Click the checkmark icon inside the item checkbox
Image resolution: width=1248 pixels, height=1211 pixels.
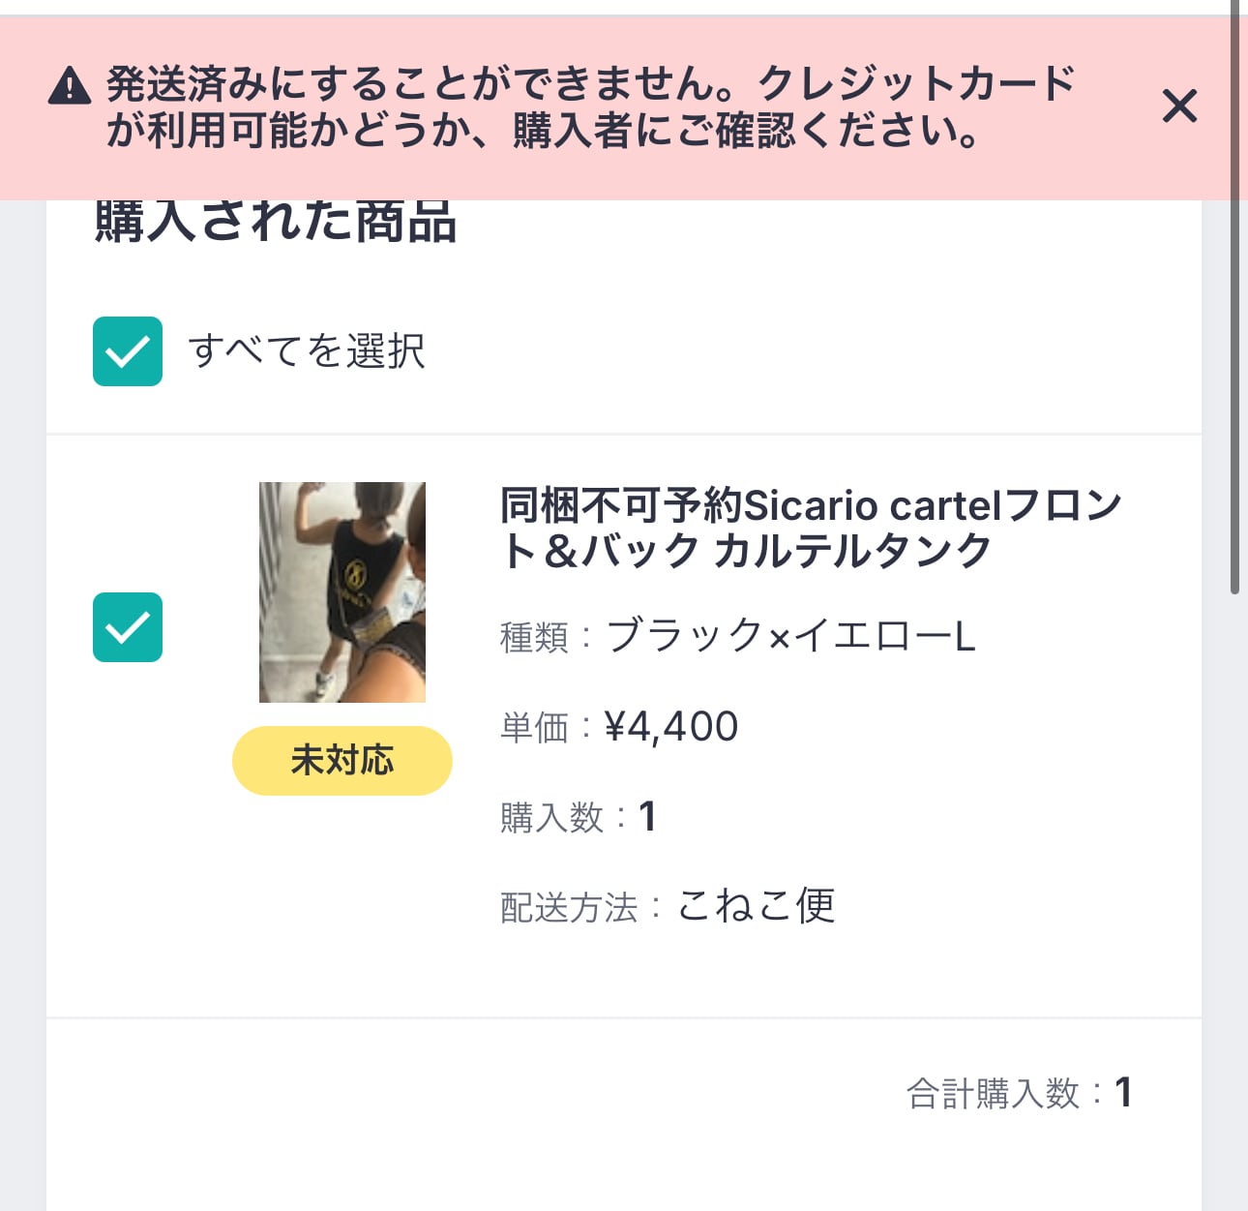coord(127,629)
